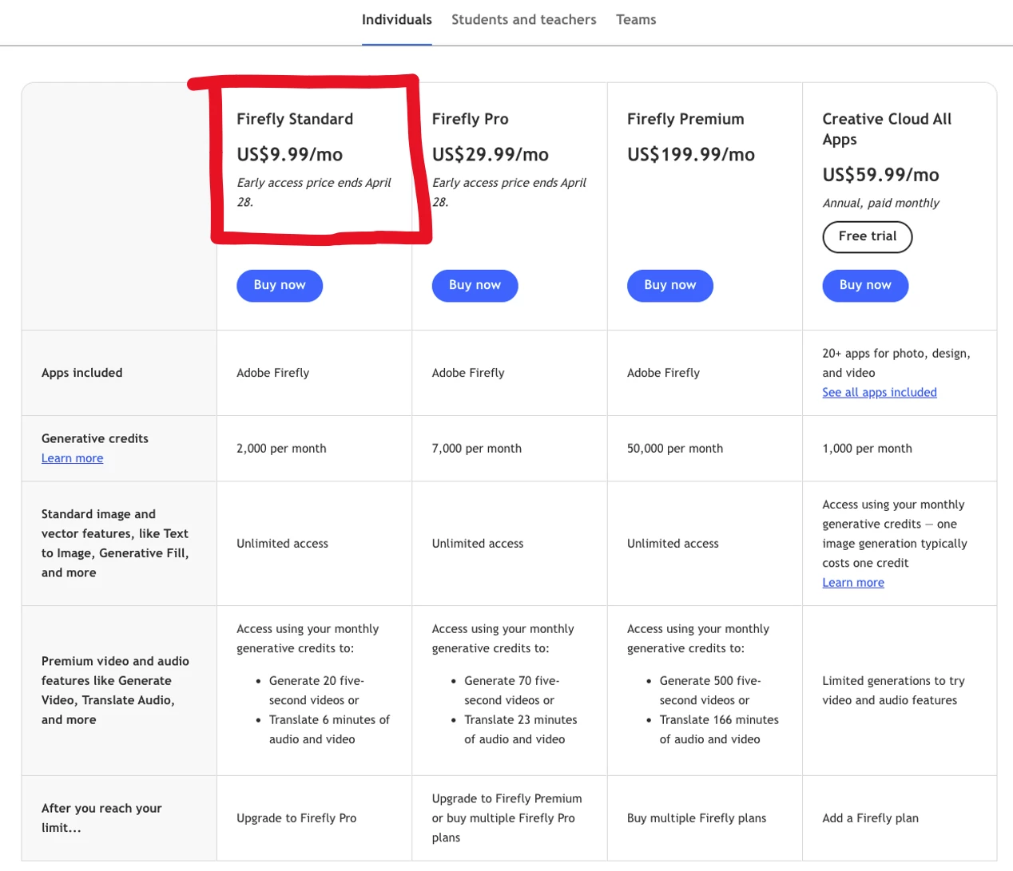
Task: Click the Creative Cloud All Apps title
Action: [887, 129]
